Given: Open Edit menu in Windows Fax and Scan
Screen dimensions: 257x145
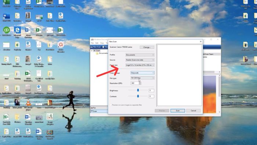Looking at the screenshot, I should [x=97, y=43].
